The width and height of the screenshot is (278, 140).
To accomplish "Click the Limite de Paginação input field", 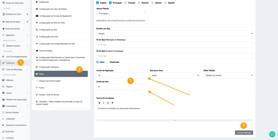I will 121,75.
